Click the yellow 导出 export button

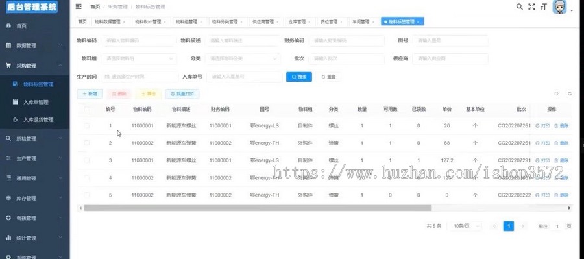[148, 94]
